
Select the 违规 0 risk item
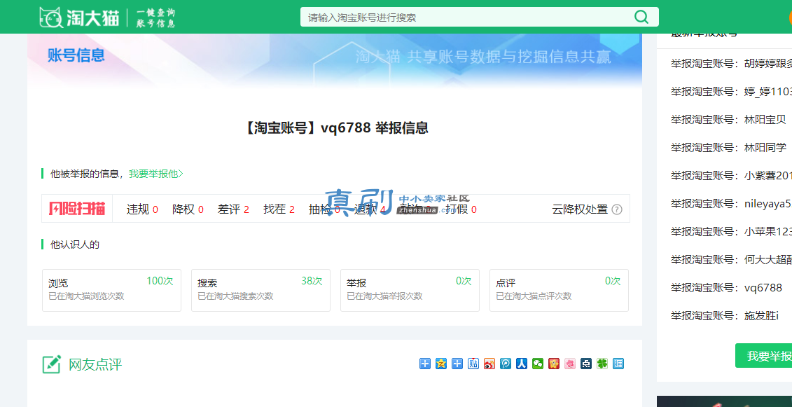142,209
